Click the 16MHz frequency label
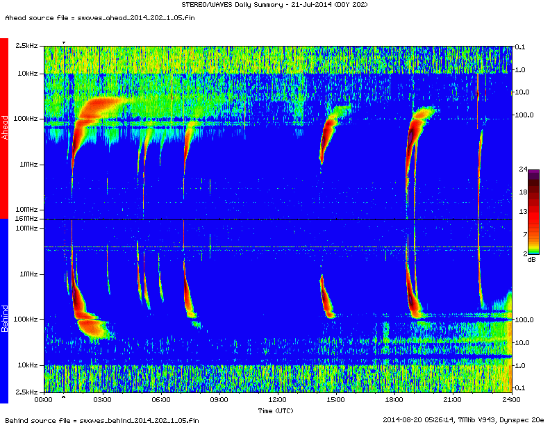This screenshot has height=425, width=550. click(x=26, y=219)
